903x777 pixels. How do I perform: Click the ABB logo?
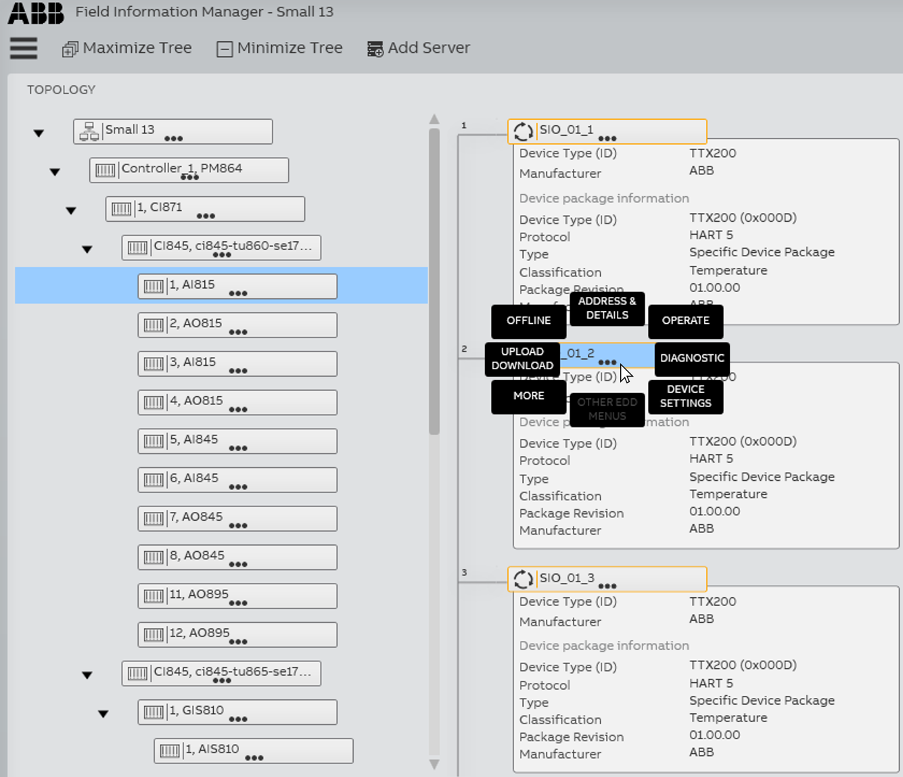36,13
